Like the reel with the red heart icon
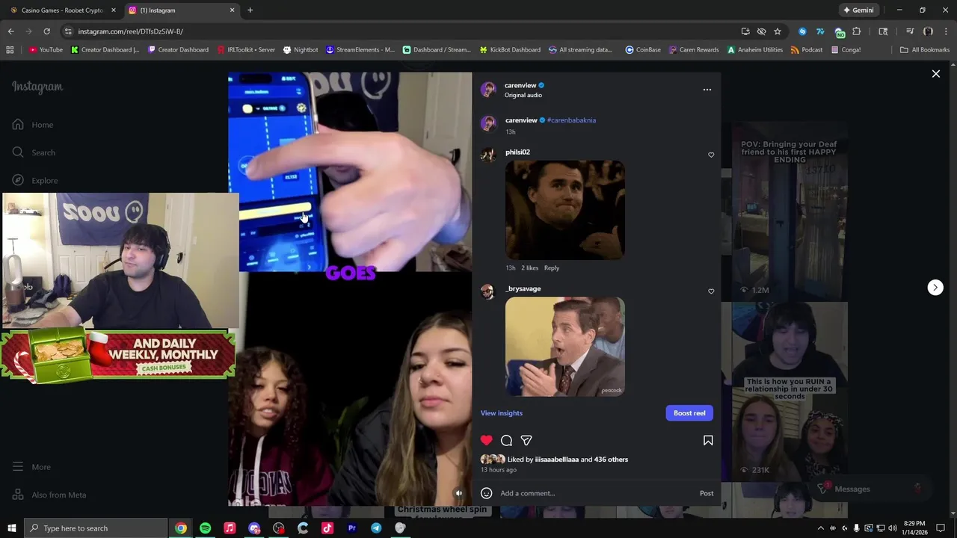Screen dimensions: 957x538 tap(487, 440)
